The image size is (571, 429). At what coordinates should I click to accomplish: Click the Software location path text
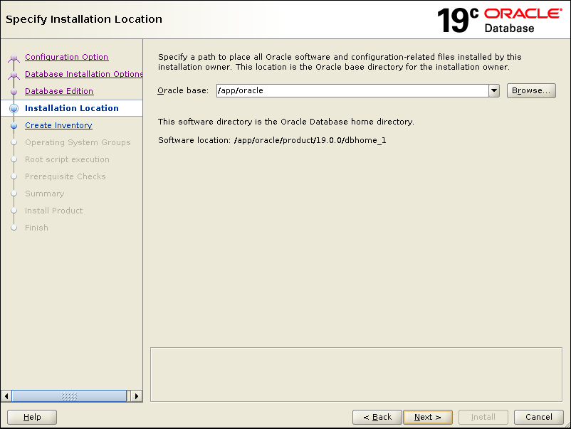point(310,140)
